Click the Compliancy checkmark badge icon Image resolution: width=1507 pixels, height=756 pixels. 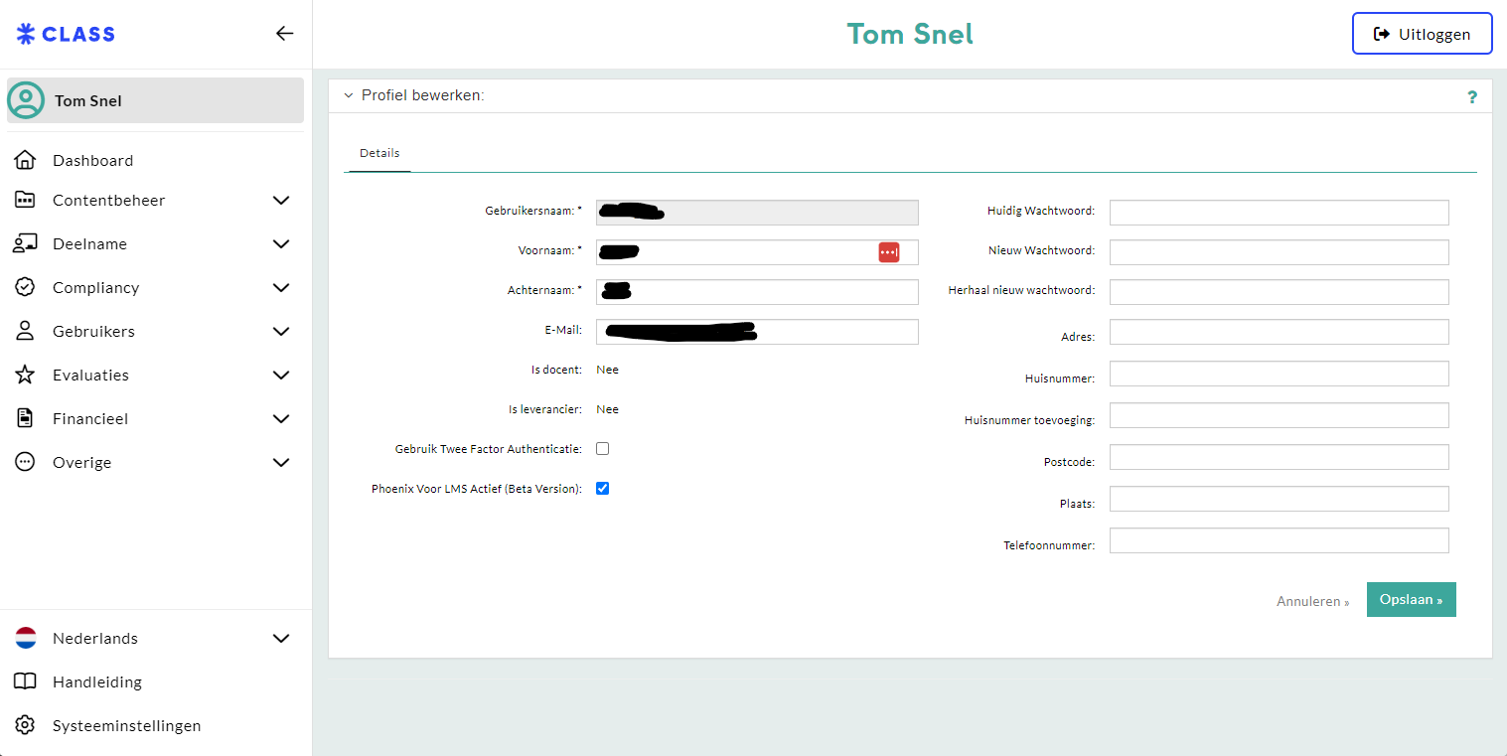coord(25,287)
